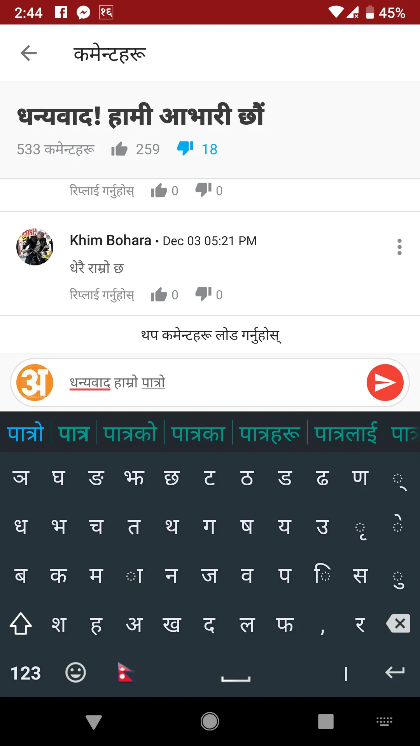Viewport: 420px width, 746px height.
Task: Open three-dot menu on Khim Bohara's comment
Action: coord(399,247)
